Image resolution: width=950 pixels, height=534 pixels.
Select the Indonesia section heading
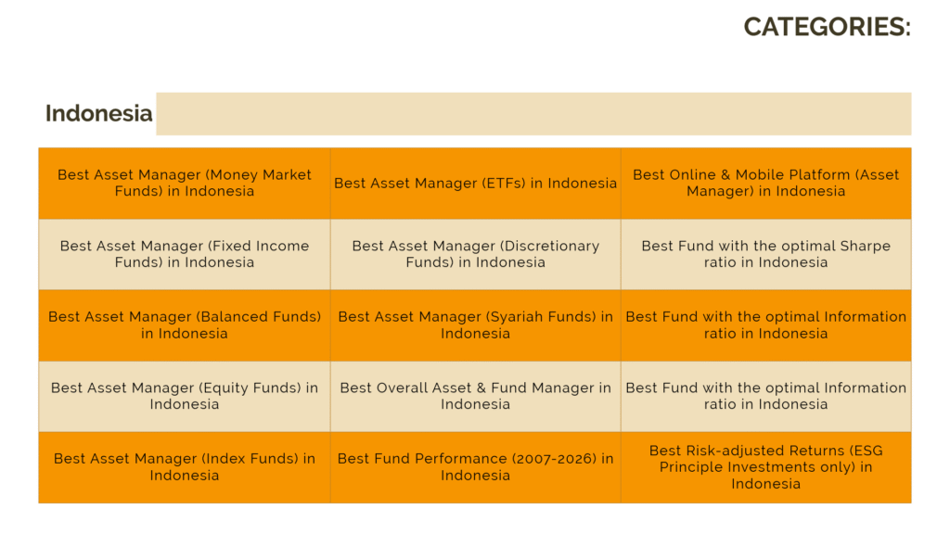click(98, 113)
